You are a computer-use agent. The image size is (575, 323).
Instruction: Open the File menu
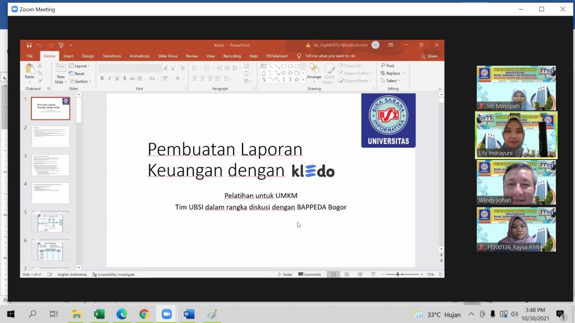tap(30, 56)
